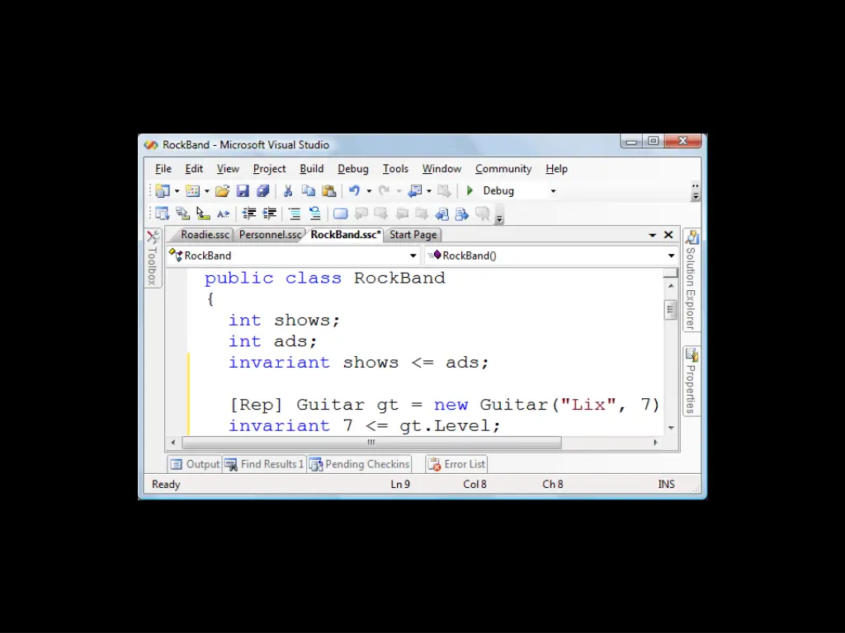Image resolution: width=845 pixels, height=633 pixels.
Task: Increase line indent with the indent icon
Action: coord(269,213)
